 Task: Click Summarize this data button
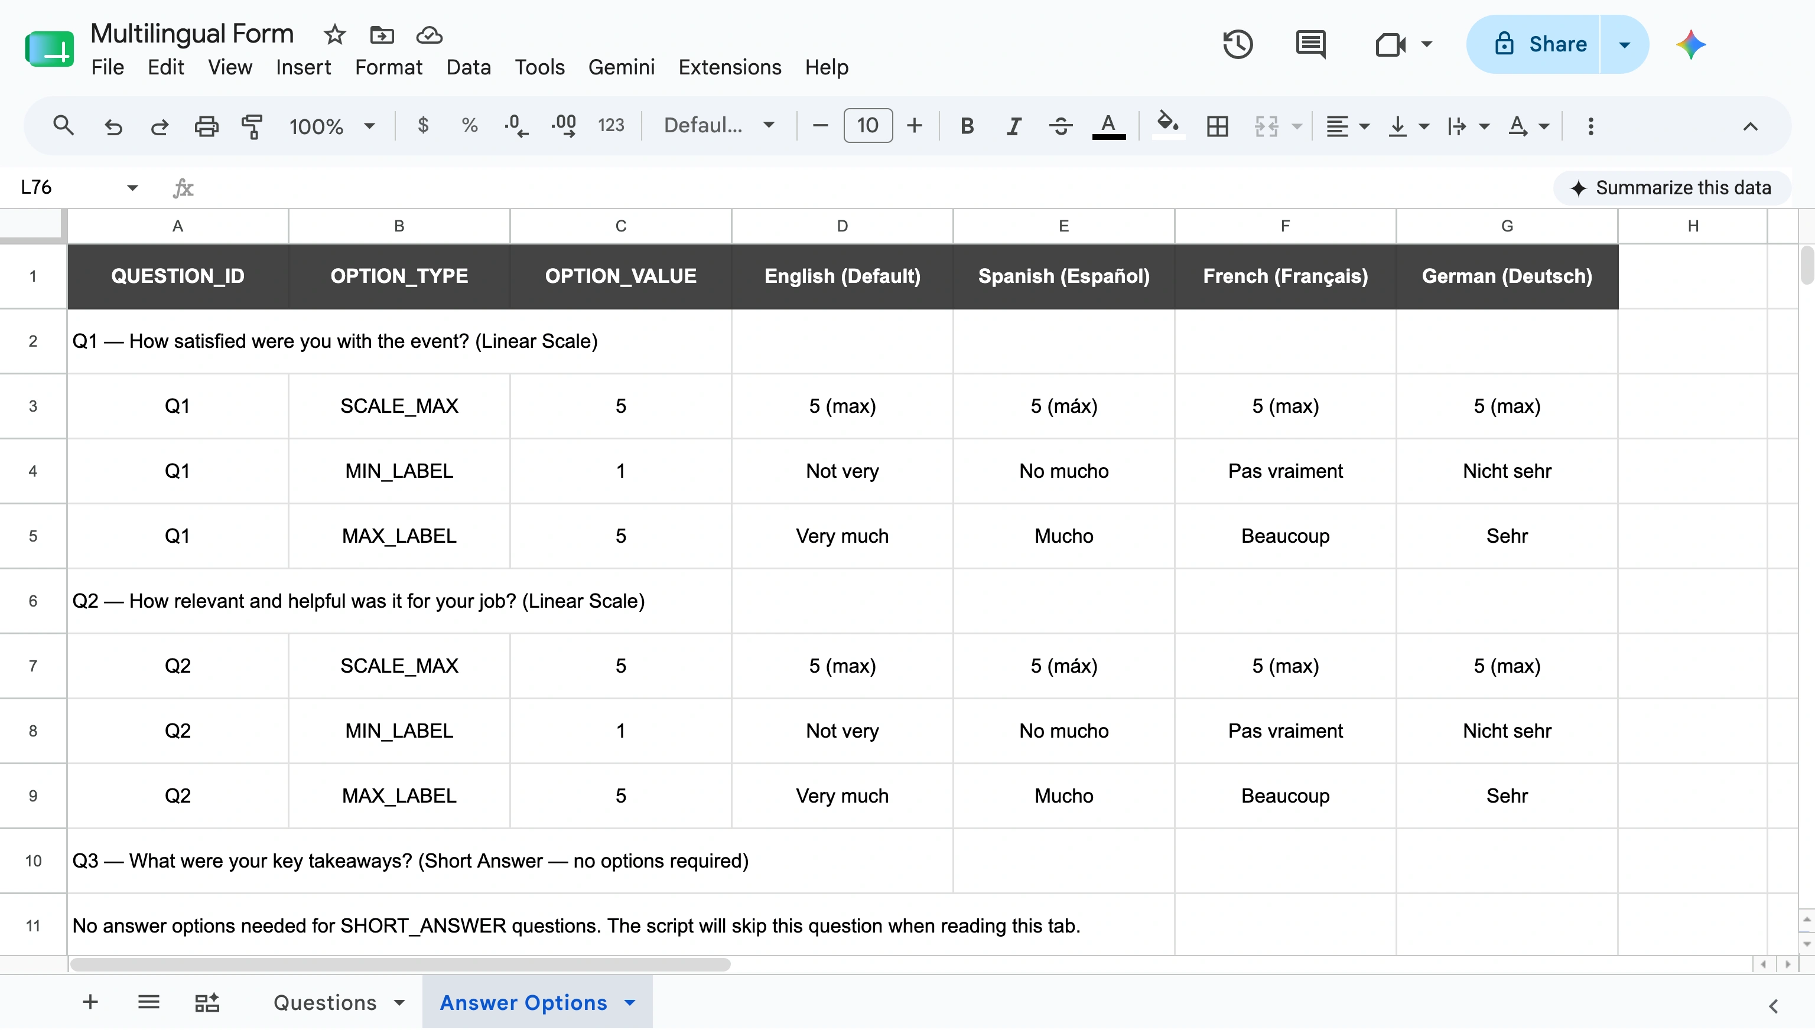click(x=1671, y=187)
